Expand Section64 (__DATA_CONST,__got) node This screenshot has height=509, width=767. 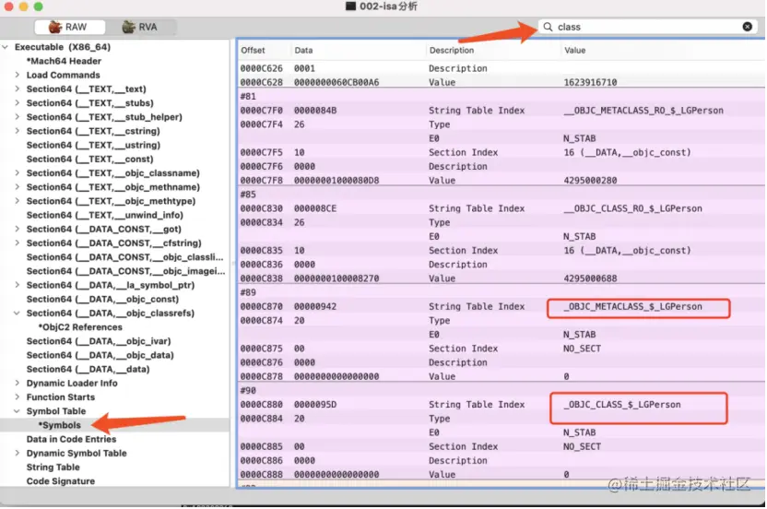tap(18, 229)
